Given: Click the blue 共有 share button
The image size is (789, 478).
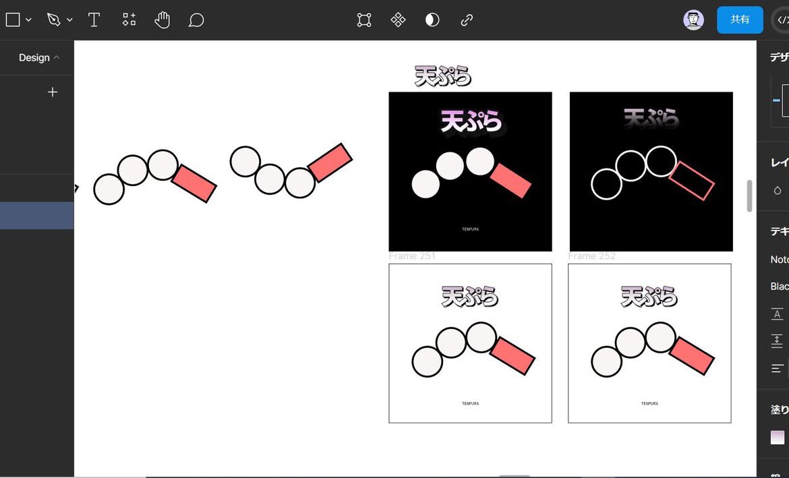Looking at the screenshot, I should pyautogui.click(x=740, y=20).
